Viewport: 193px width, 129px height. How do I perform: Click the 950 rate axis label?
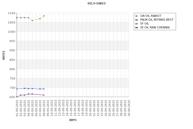click(x=12, y=41)
